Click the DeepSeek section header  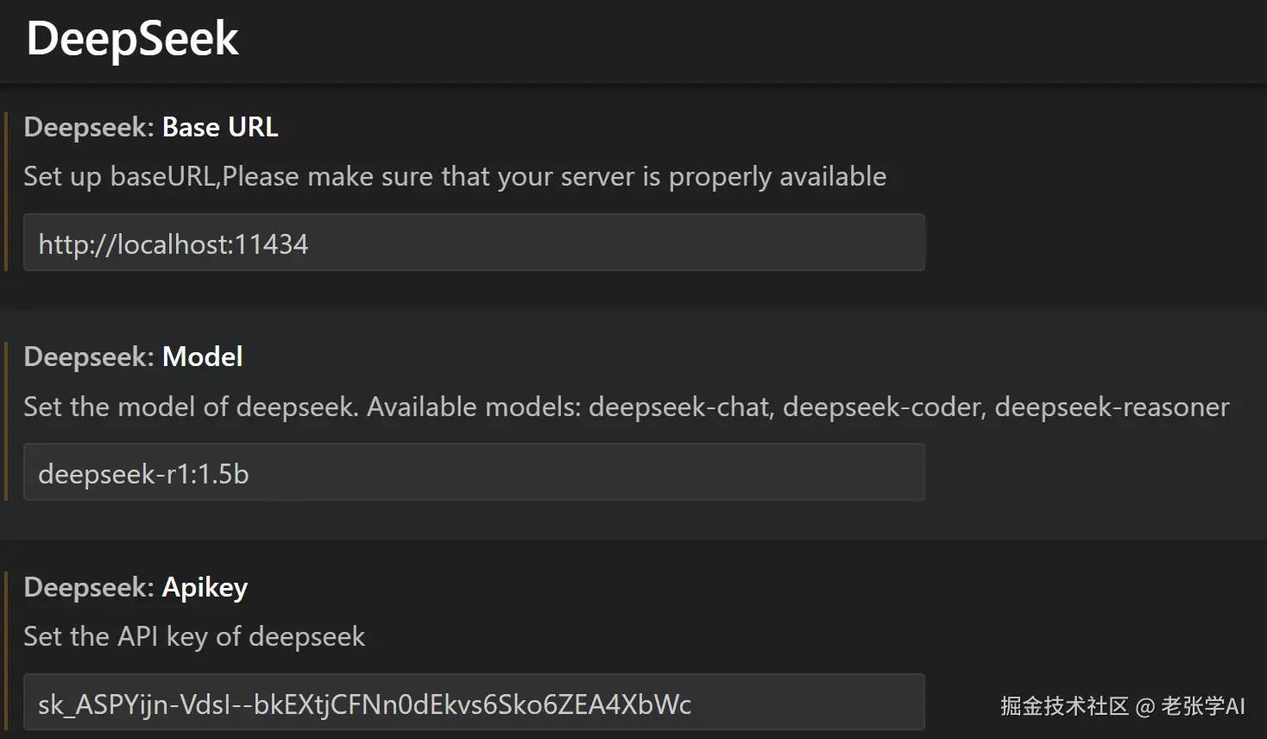[x=133, y=39]
